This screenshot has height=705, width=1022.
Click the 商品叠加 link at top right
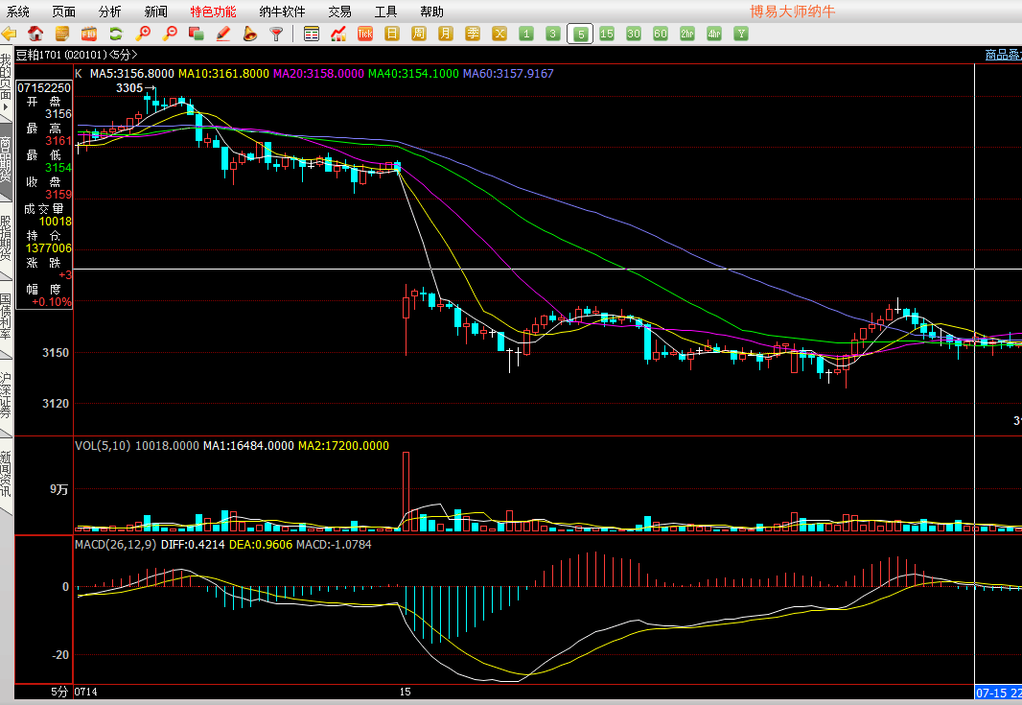point(1003,55)
